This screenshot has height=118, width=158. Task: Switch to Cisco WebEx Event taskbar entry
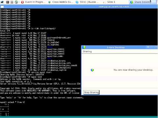click(x=61, y=2)
